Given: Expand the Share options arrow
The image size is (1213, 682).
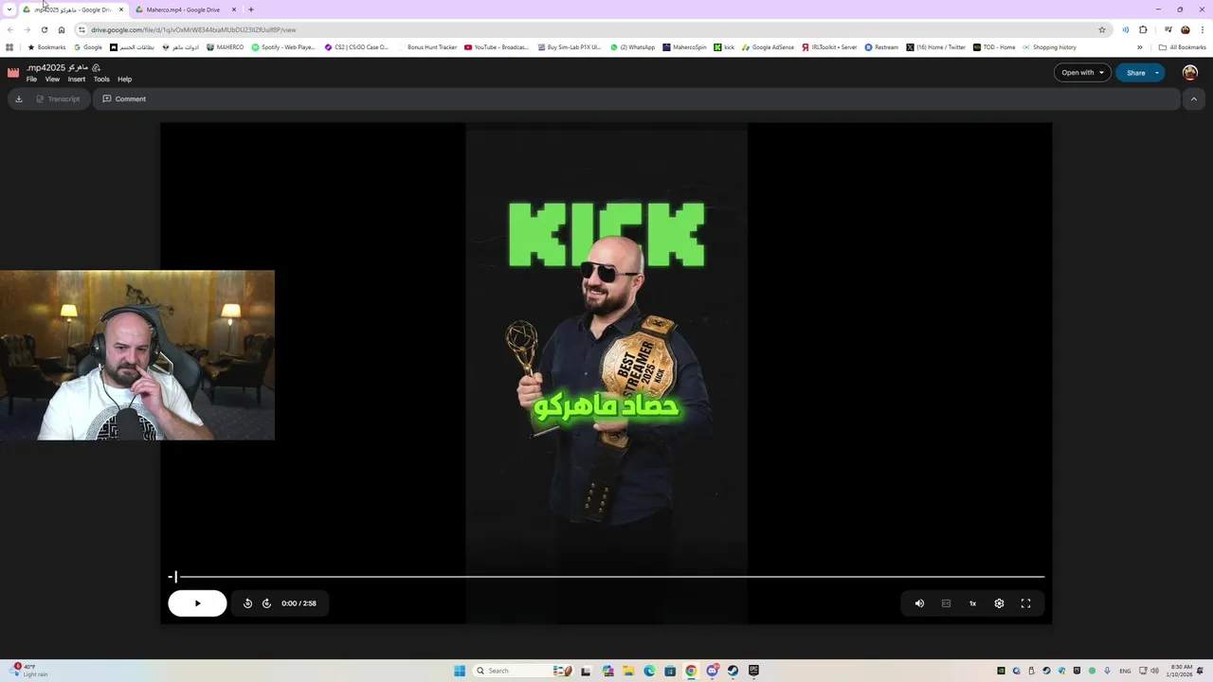Looking at the screenshot, I should pyautogui.click(x=1157, y=73).
